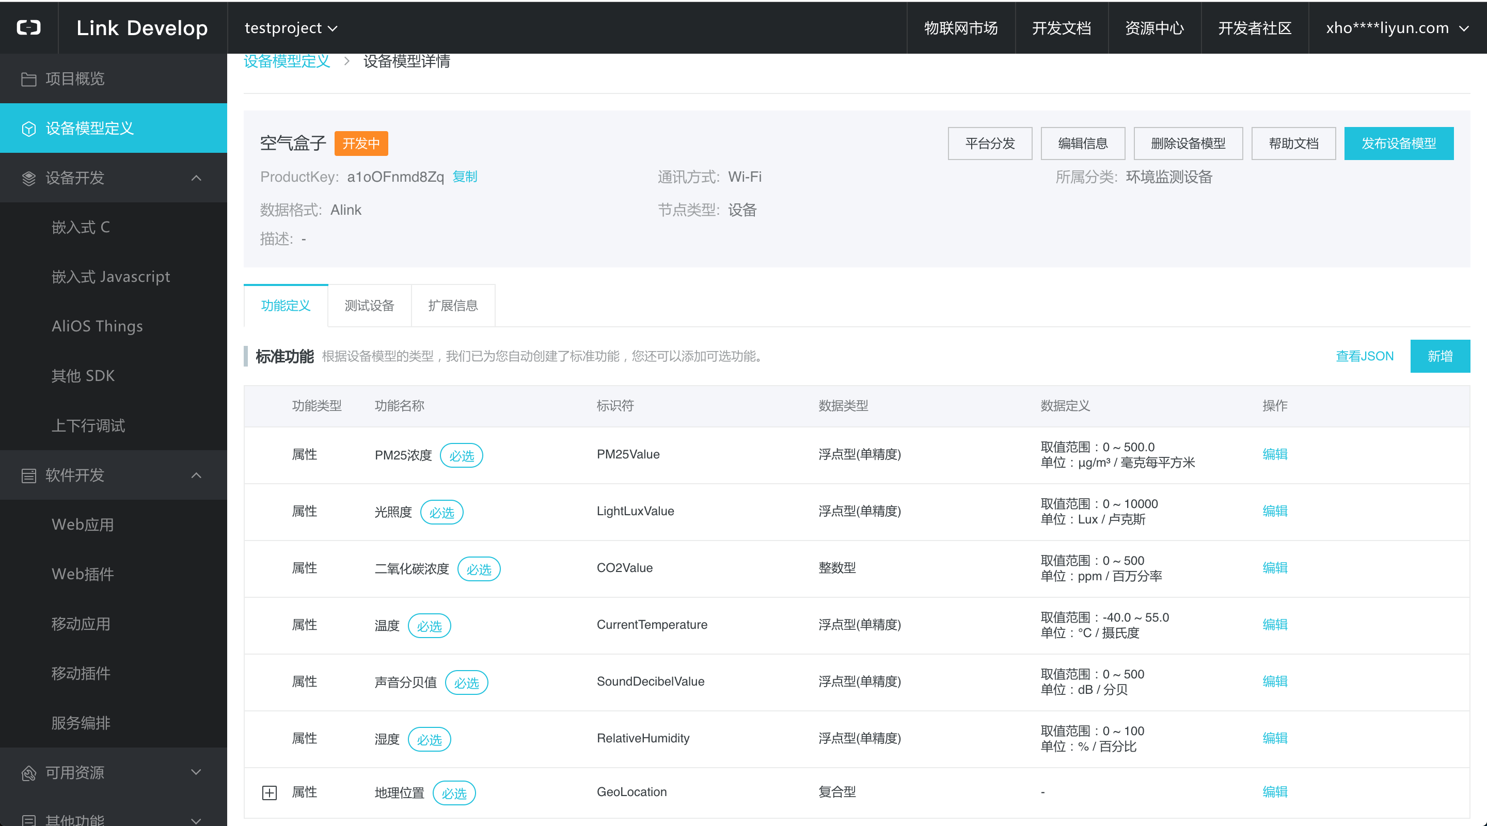The height and width of the screenshot is (826, 1487).
Task: Open 项目概览 in the sidebar
Action: pyautogui.click(x=114, y=78)
